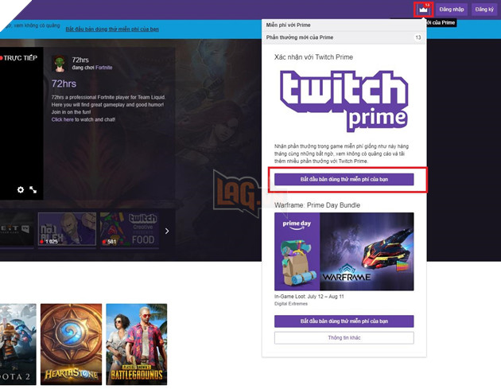Click the Warframe Prime Day Bundle image
This screenshot has height=389, width=501.
(x=344, y=251)
